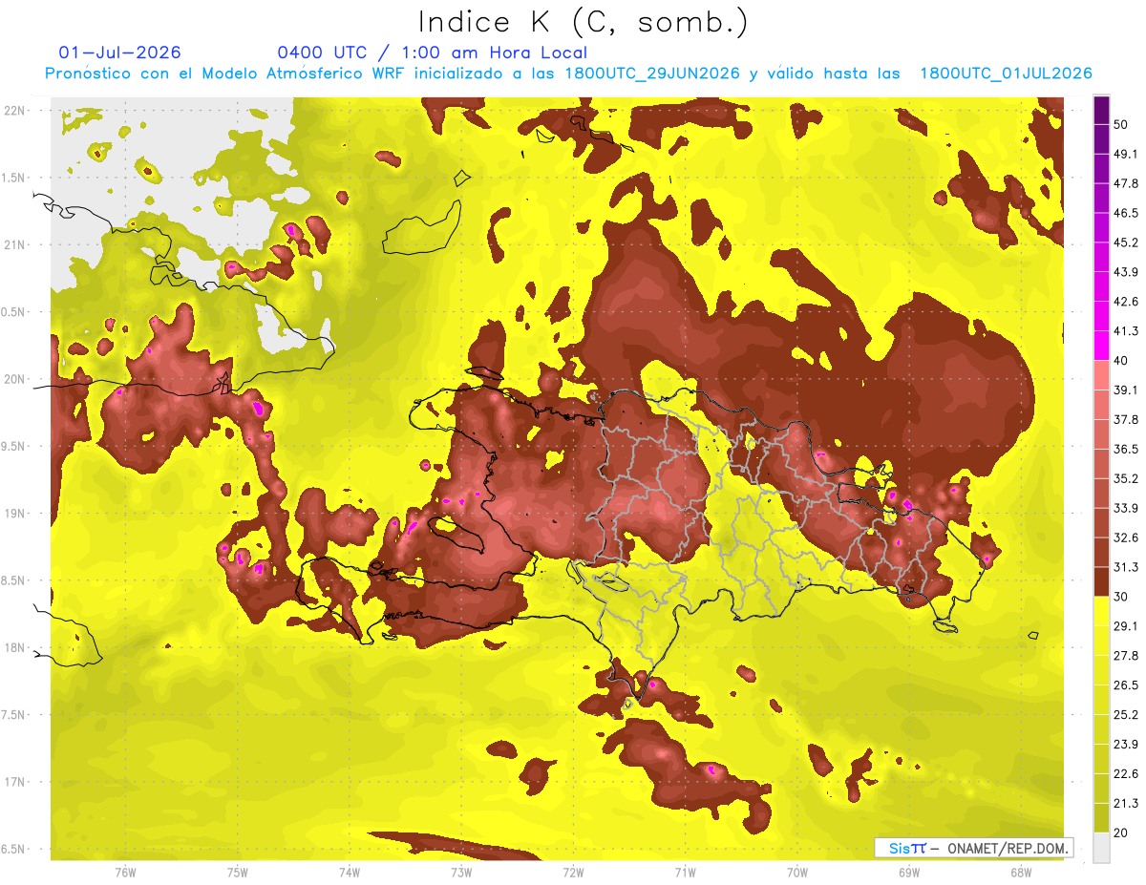The height and width of the screenshot is (885, 1146).
Task: Click the '20N' latitude label
Action: click(x=14, y=379)
